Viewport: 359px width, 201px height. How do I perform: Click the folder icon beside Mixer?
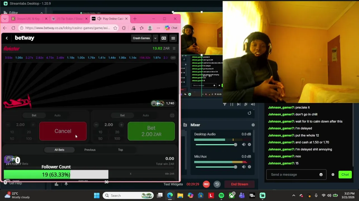185,125
